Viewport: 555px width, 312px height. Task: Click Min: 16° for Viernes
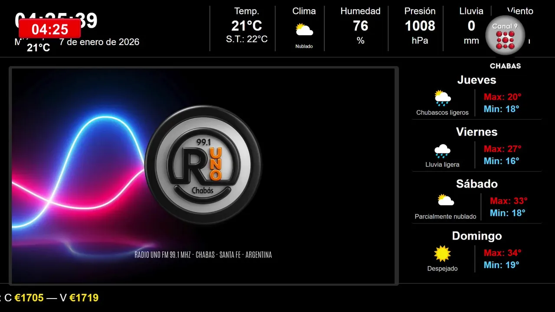tap(501, 161)
